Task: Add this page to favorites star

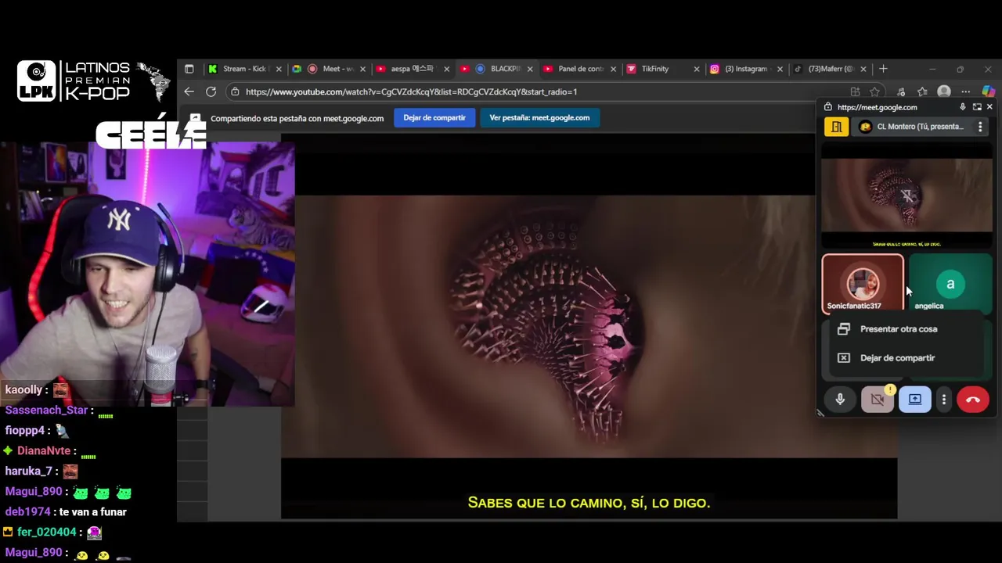Action: [874, 91]
